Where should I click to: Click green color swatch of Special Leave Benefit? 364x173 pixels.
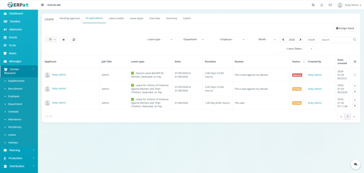coord(133,73)
